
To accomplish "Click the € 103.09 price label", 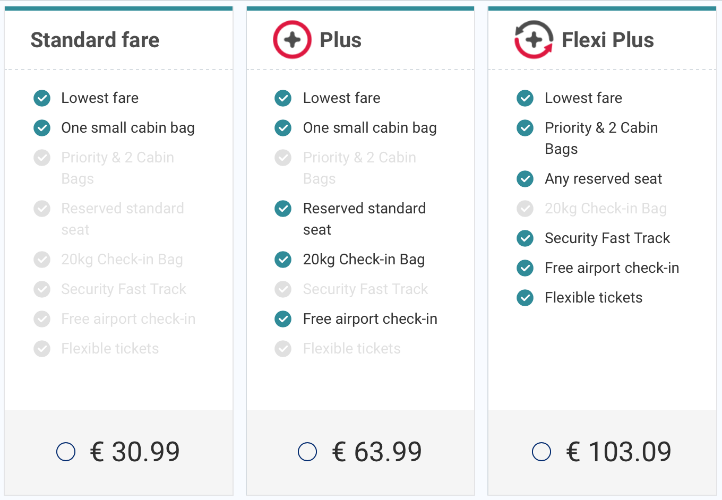I will point(618,452).
